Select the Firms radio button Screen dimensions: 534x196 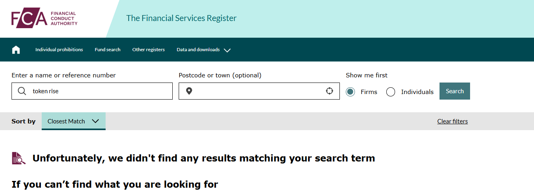pos(350,92)
